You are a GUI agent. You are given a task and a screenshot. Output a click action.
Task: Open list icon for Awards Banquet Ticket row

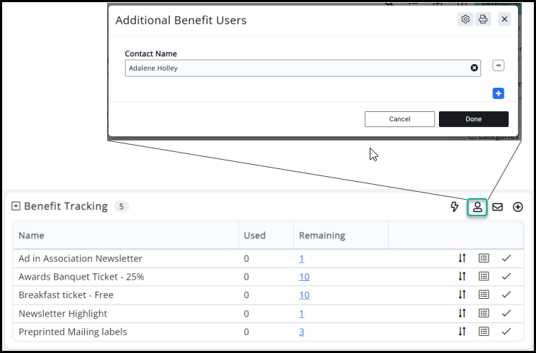(484, 276)
